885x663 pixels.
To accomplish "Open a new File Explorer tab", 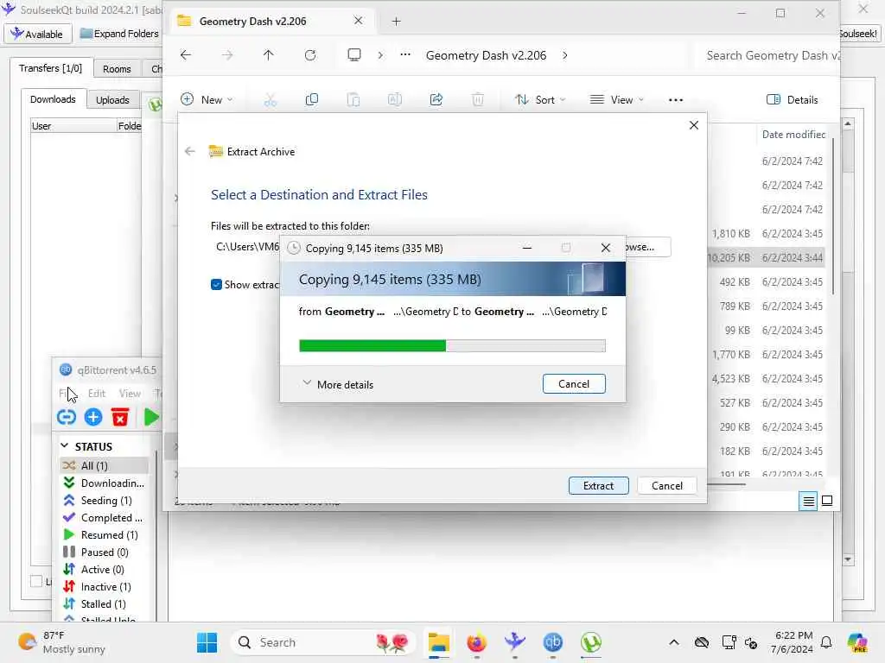I will [396, 22].
